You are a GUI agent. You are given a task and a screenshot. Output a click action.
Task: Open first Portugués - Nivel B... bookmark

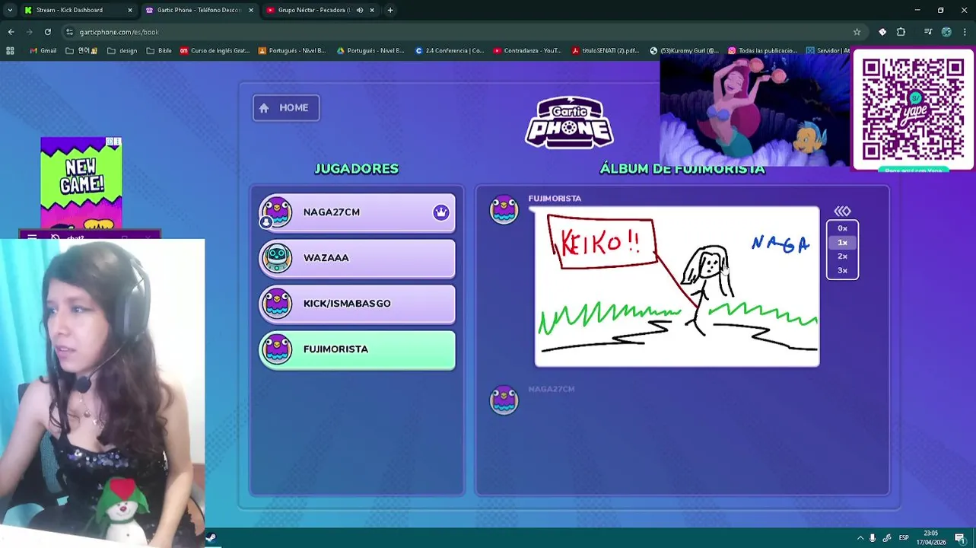[x=292, y=51]
